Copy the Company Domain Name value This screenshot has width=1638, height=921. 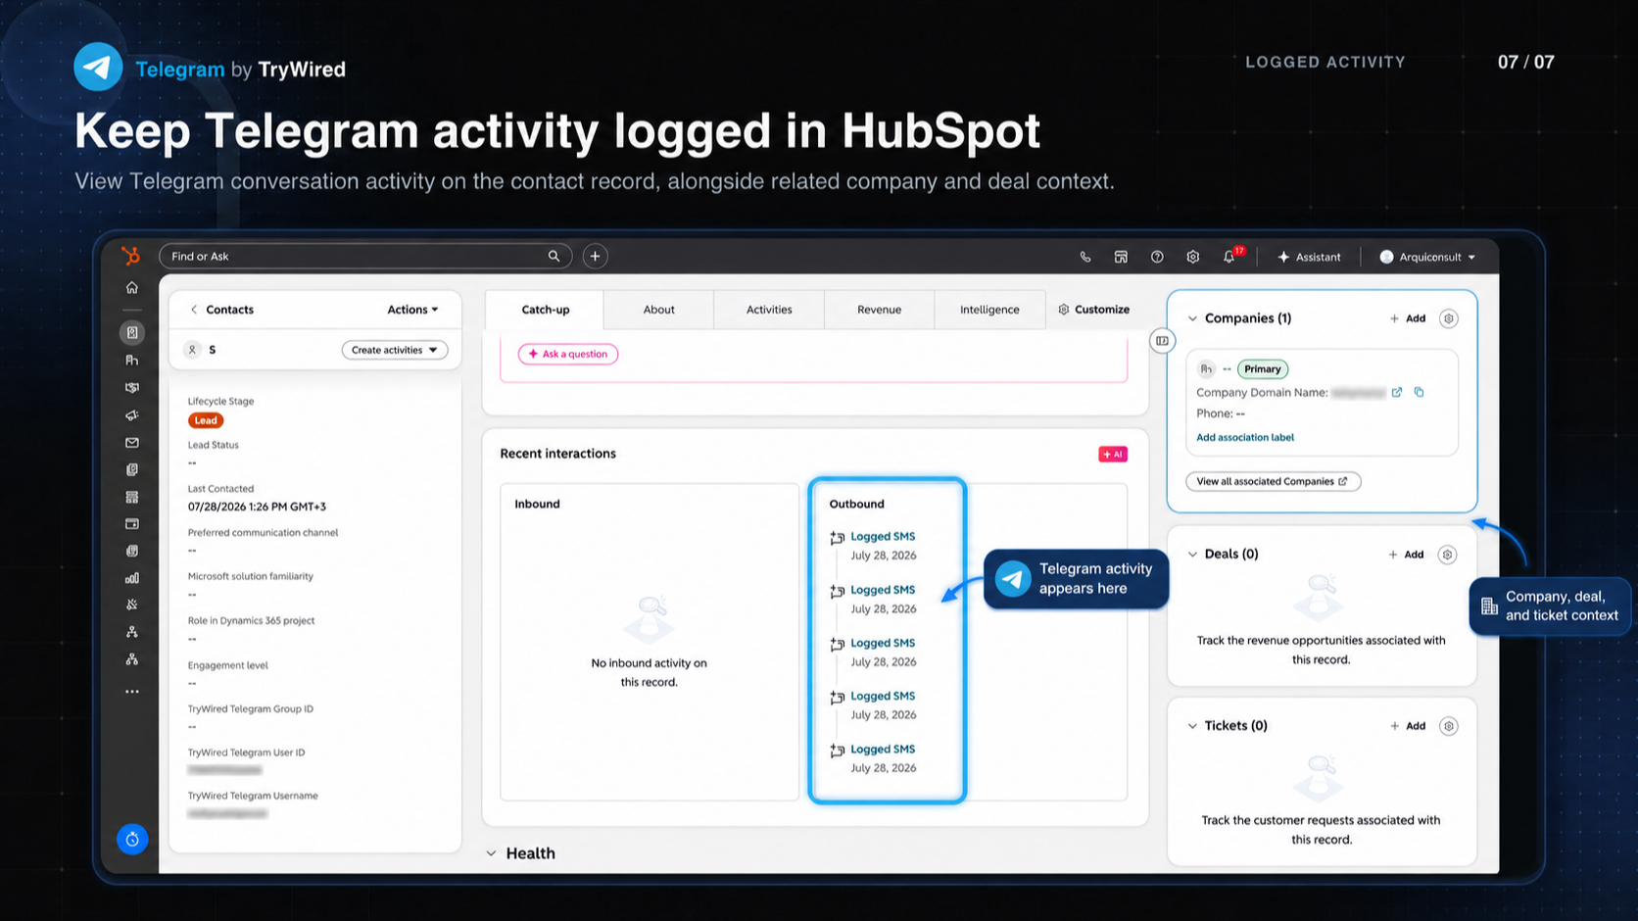pos(1419,392)
